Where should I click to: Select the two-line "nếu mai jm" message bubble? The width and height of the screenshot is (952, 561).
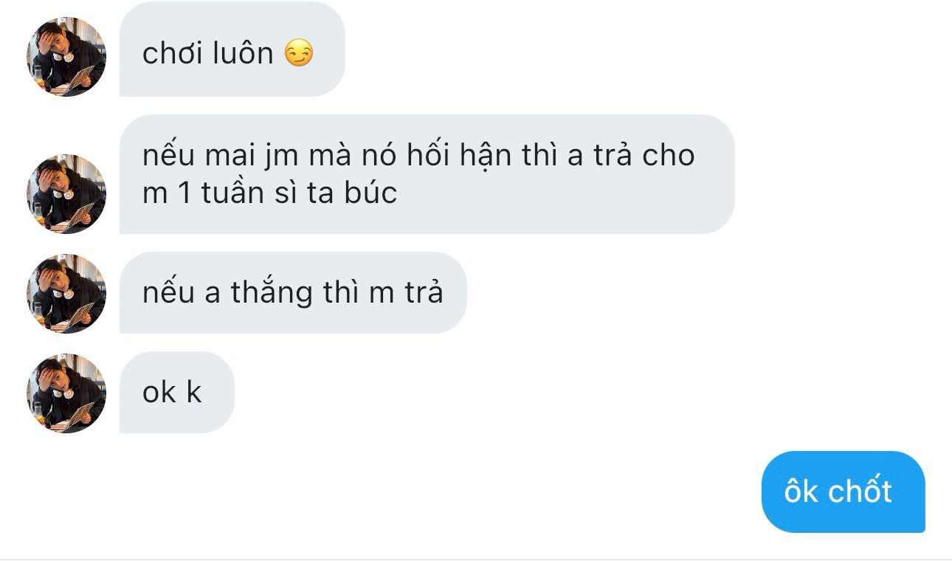tap(427, 174)
